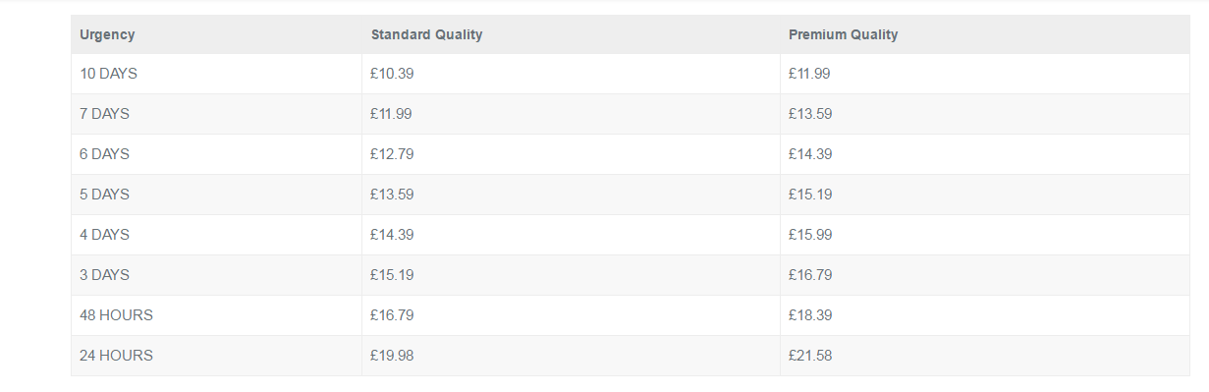Screen dimensions: 1209x392
Task: Click the £12.79 standard price
Action: 392,154
